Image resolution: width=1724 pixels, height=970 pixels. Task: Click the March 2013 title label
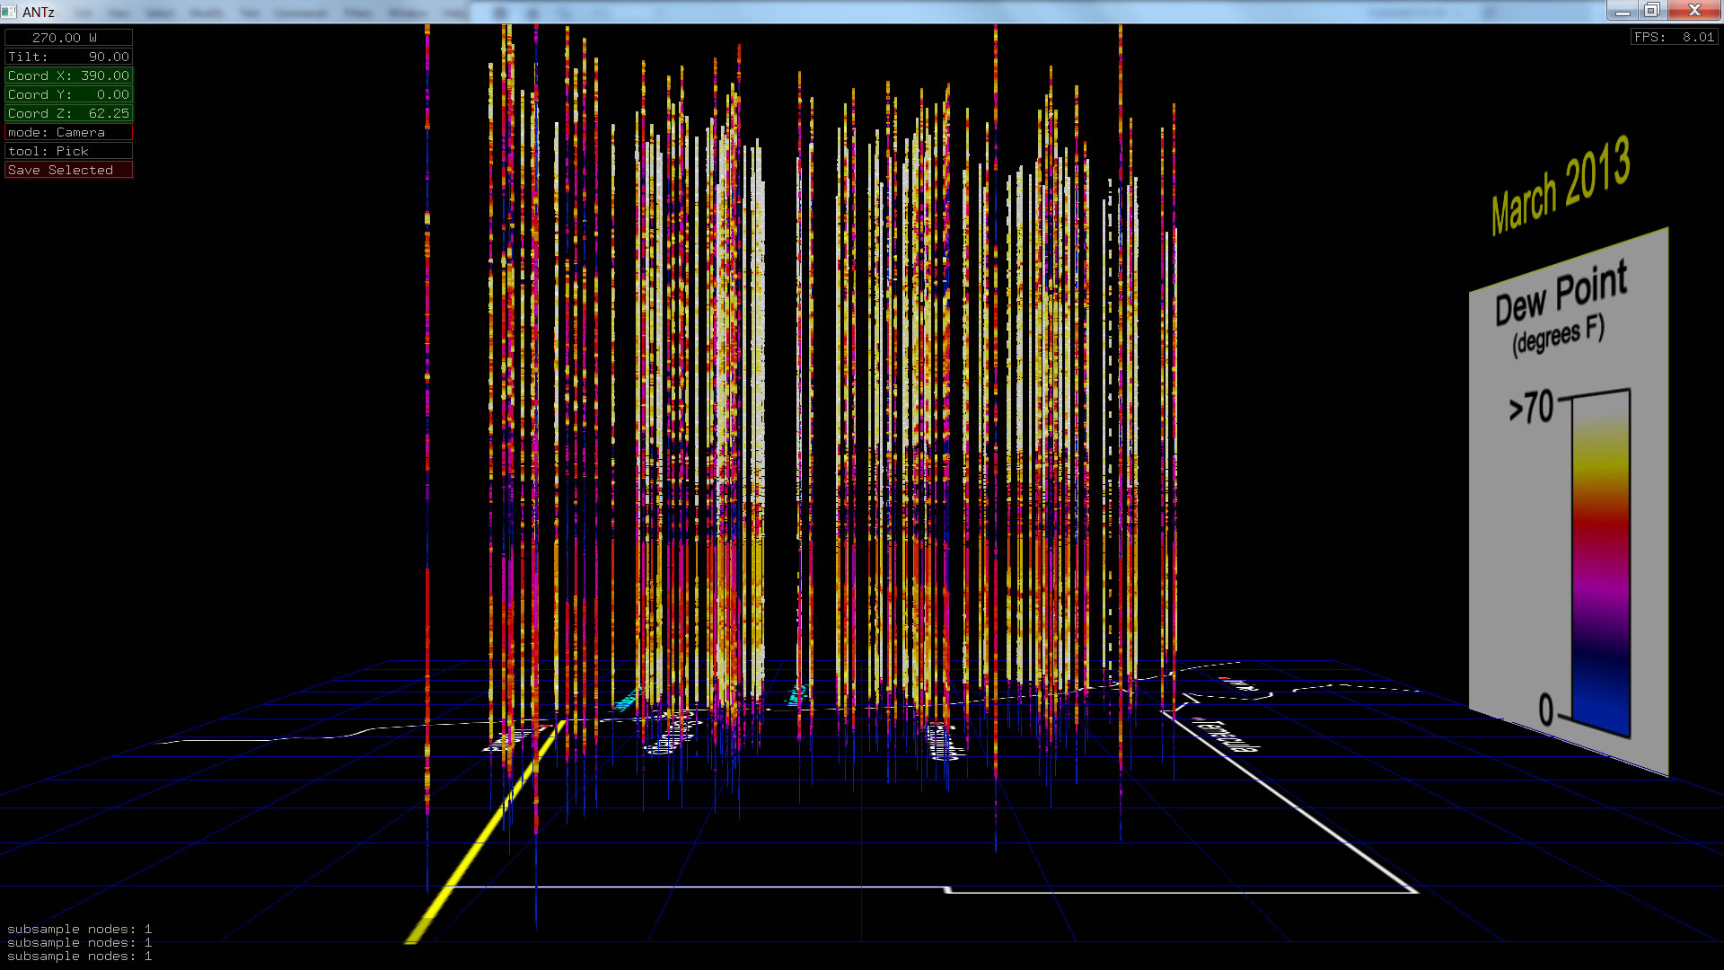(1561, 186)
